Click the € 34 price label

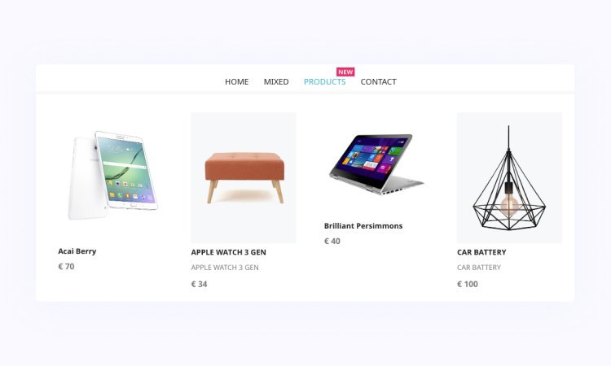coord(199,284)
